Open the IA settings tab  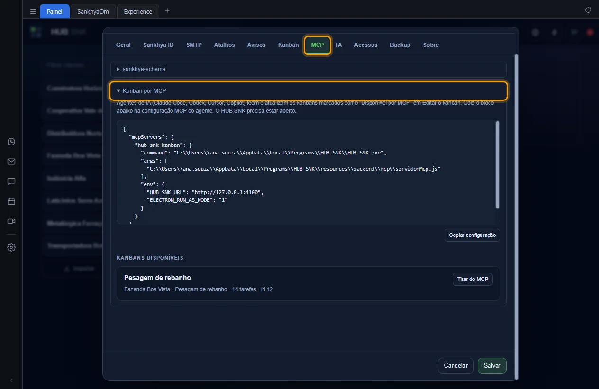click(x=339, y=45)
